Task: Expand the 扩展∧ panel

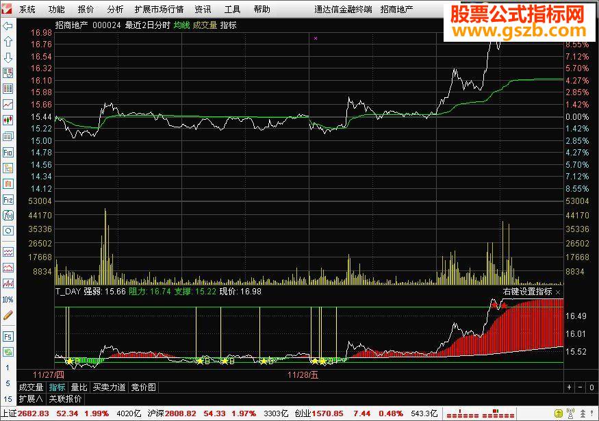Action: point(31,399)
